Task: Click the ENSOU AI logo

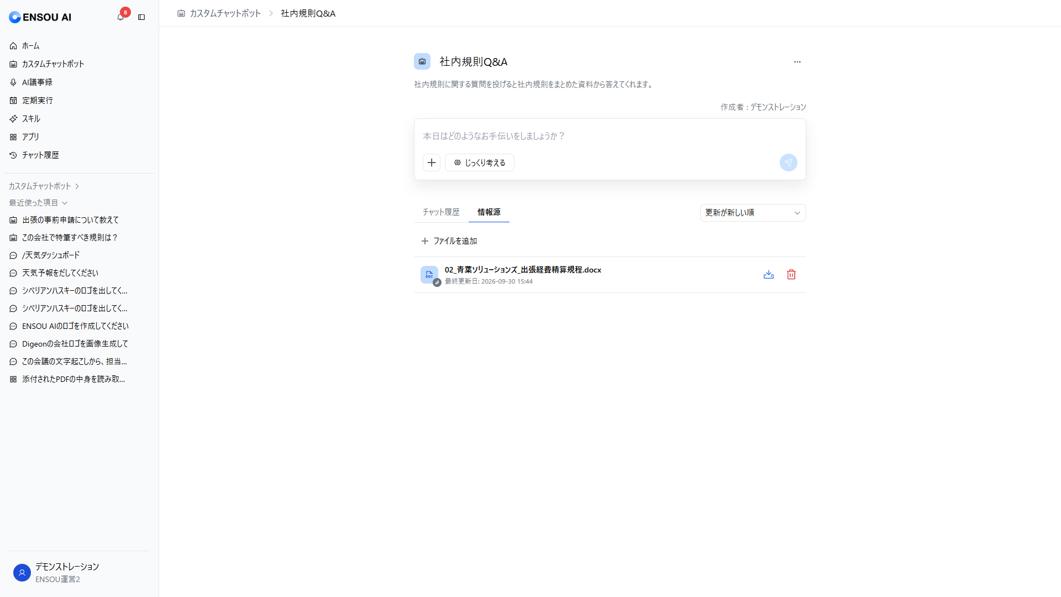Action: pos(40,17)
